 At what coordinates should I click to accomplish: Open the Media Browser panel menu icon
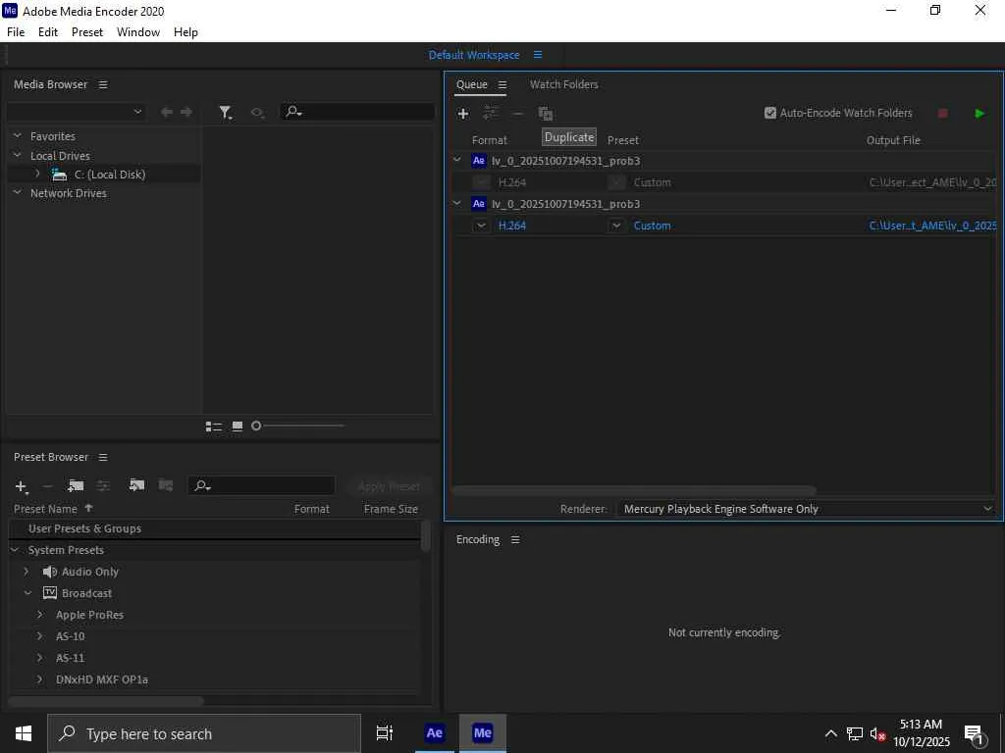coord(103,84)
